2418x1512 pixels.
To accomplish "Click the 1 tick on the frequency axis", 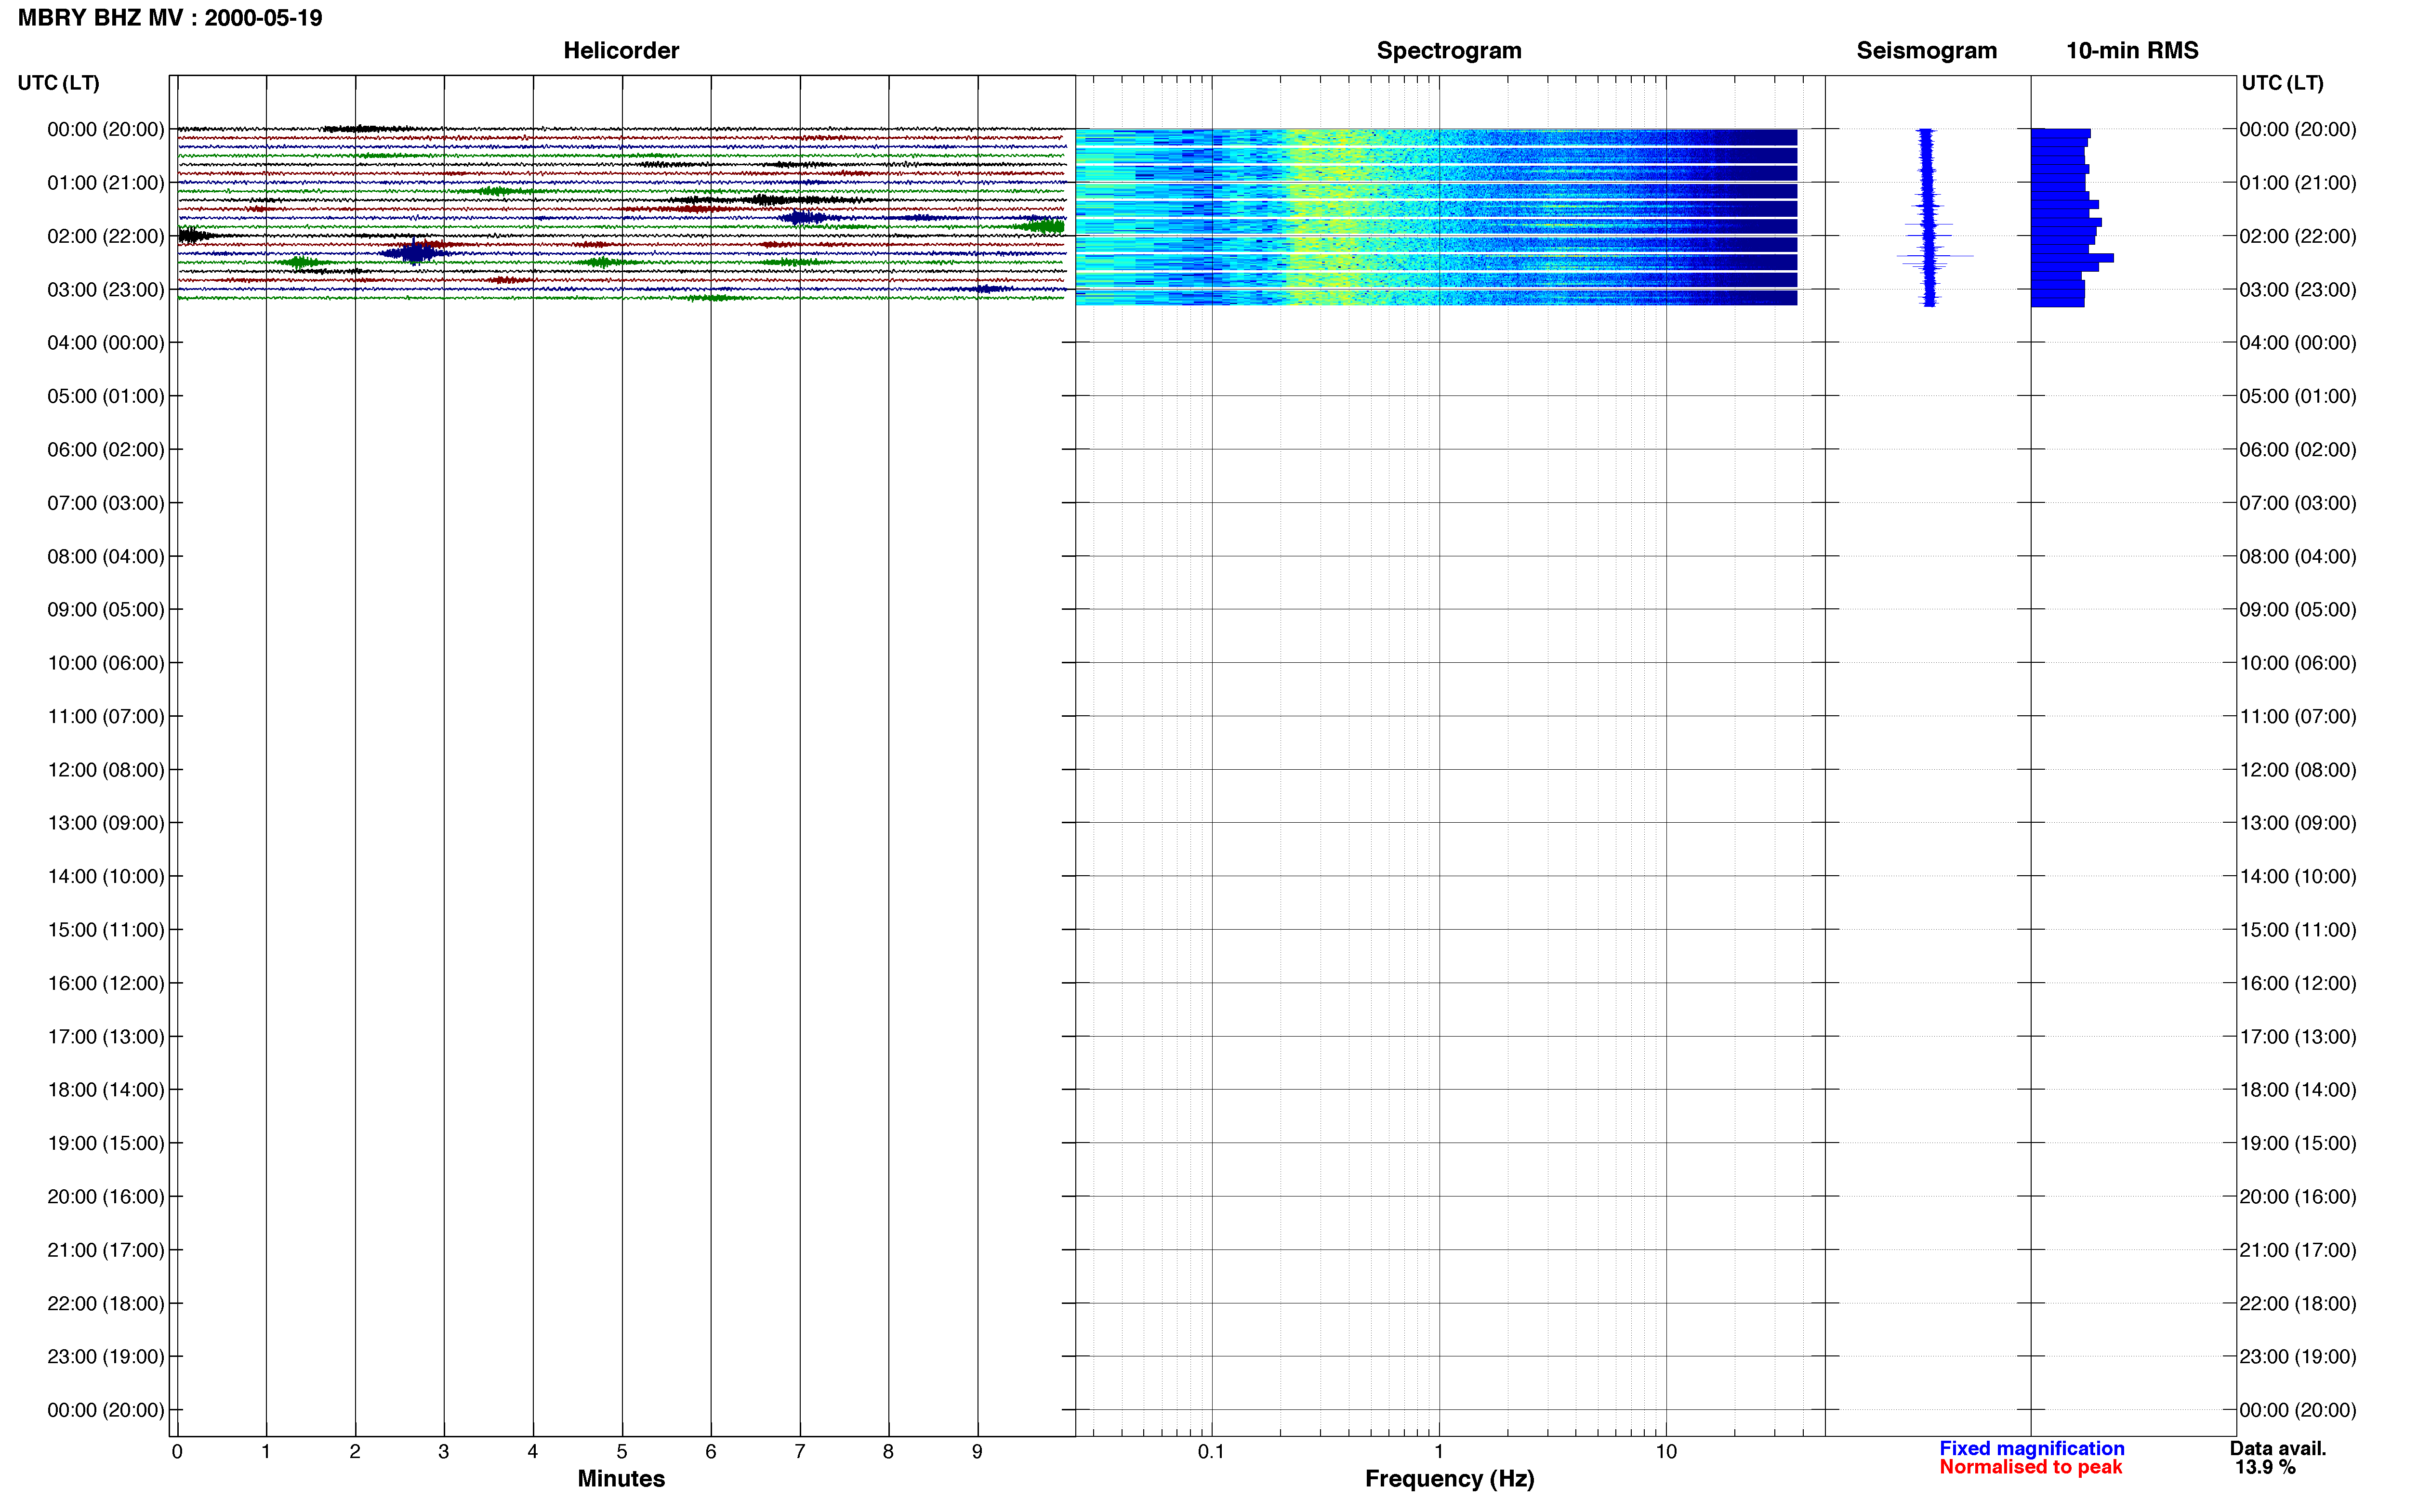I will click(x=1439, y=1452).
